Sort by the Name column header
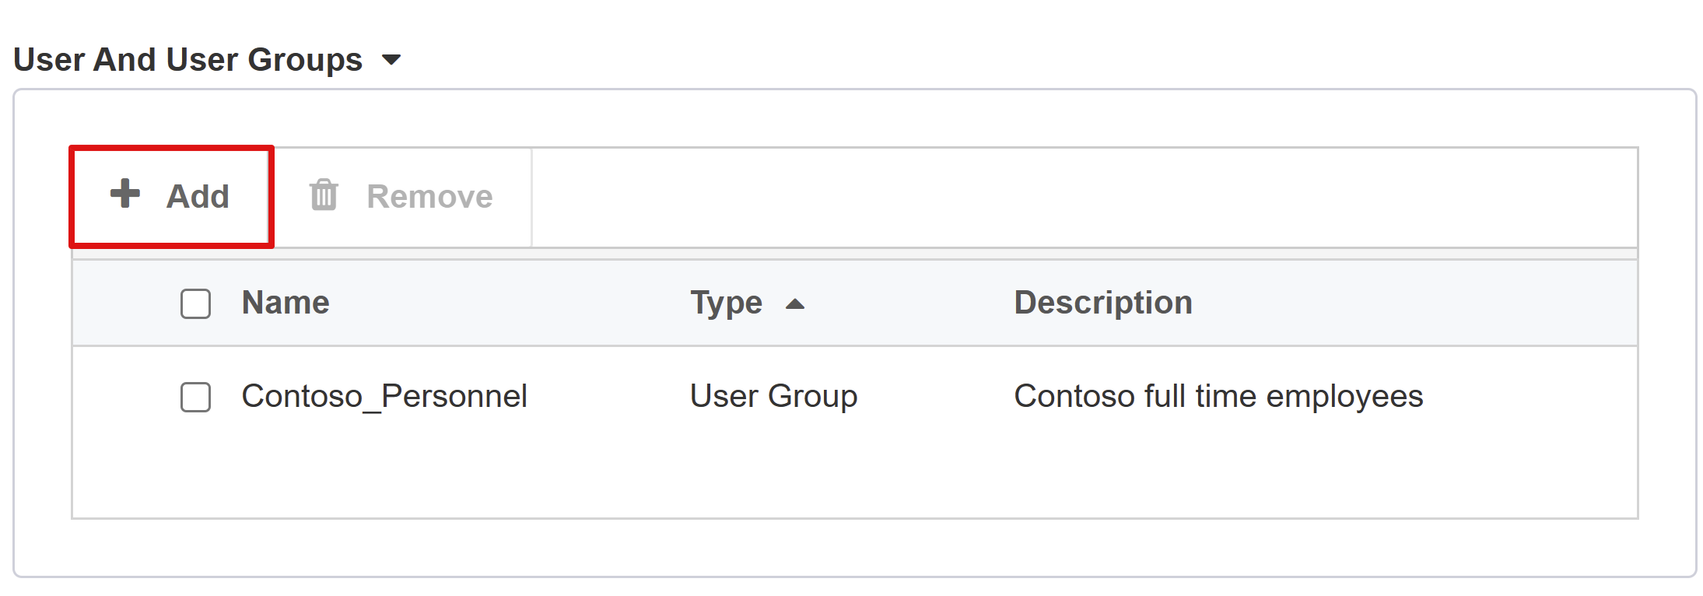 (x=286, y=303)
